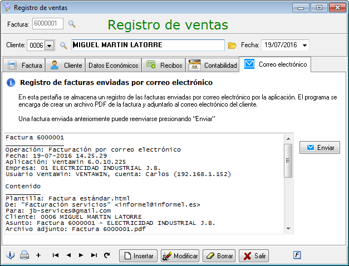Refresh the record with the reload arrow
The width and height of the screenshot is (349, 266).
(x=107, y=255)
